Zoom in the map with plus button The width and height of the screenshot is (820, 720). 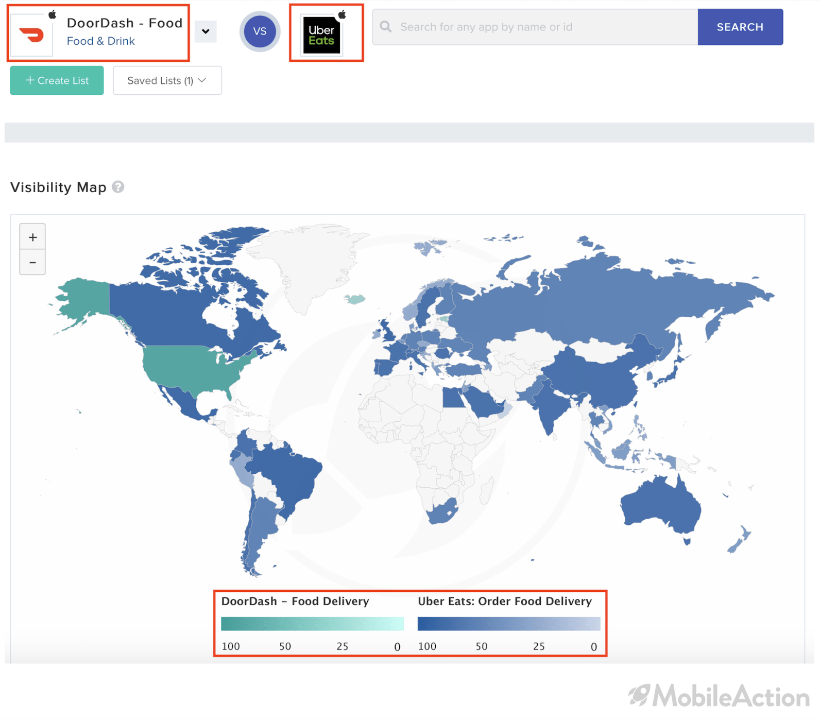[x=32, y=237]
